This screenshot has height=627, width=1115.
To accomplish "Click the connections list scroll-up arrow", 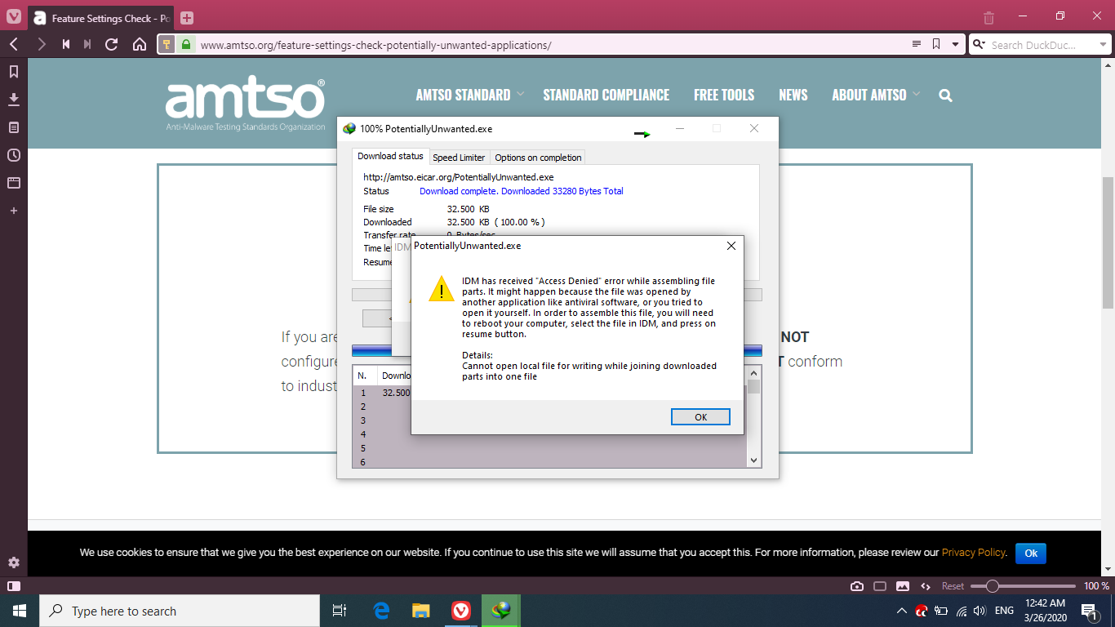I will (754, 374).
